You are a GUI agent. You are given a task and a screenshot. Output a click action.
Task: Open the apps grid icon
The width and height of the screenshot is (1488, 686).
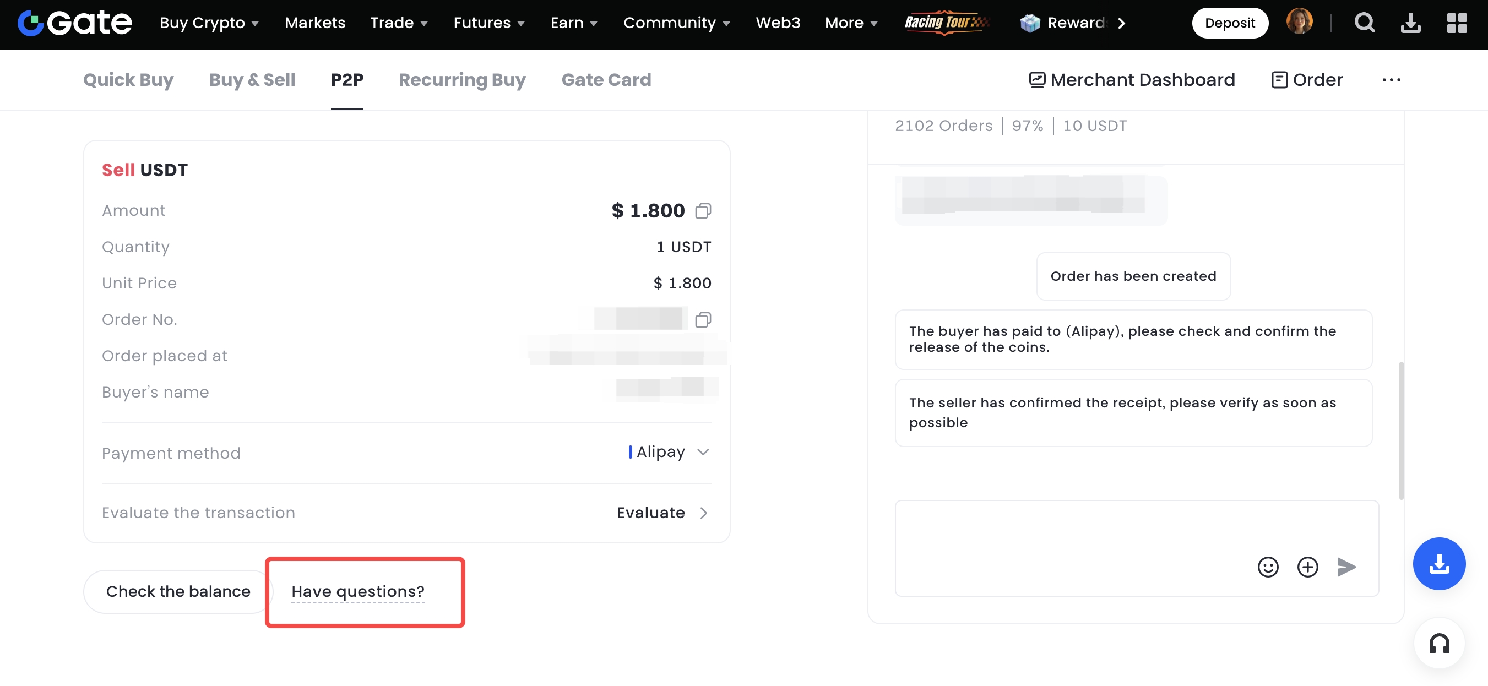pyautogui.click(x=1456, y=23)
